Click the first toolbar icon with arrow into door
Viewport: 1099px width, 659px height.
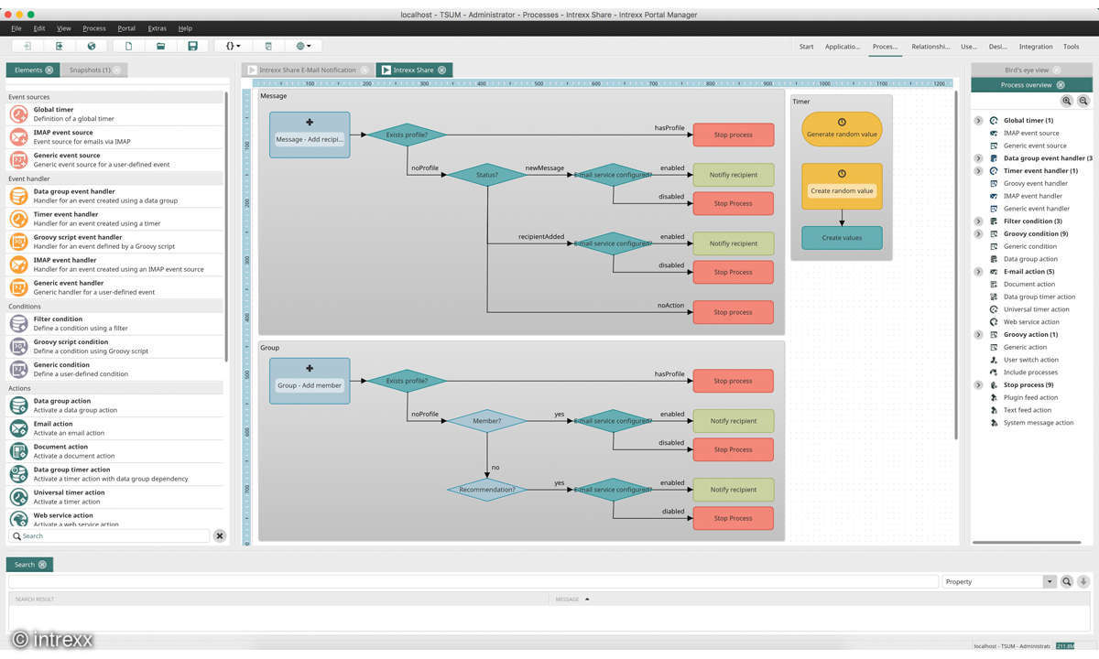click(x=27, y=46)
